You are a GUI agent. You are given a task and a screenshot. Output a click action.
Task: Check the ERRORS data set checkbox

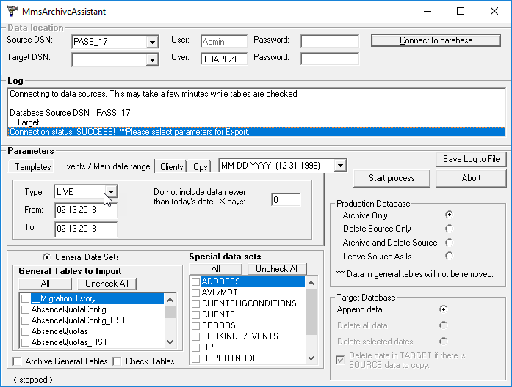(196, 325)
